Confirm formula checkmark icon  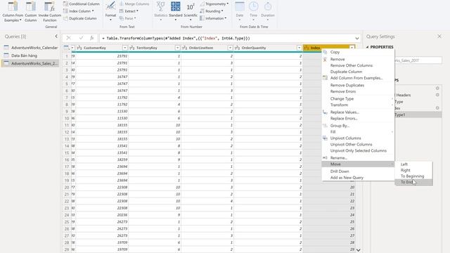point(81,38)
